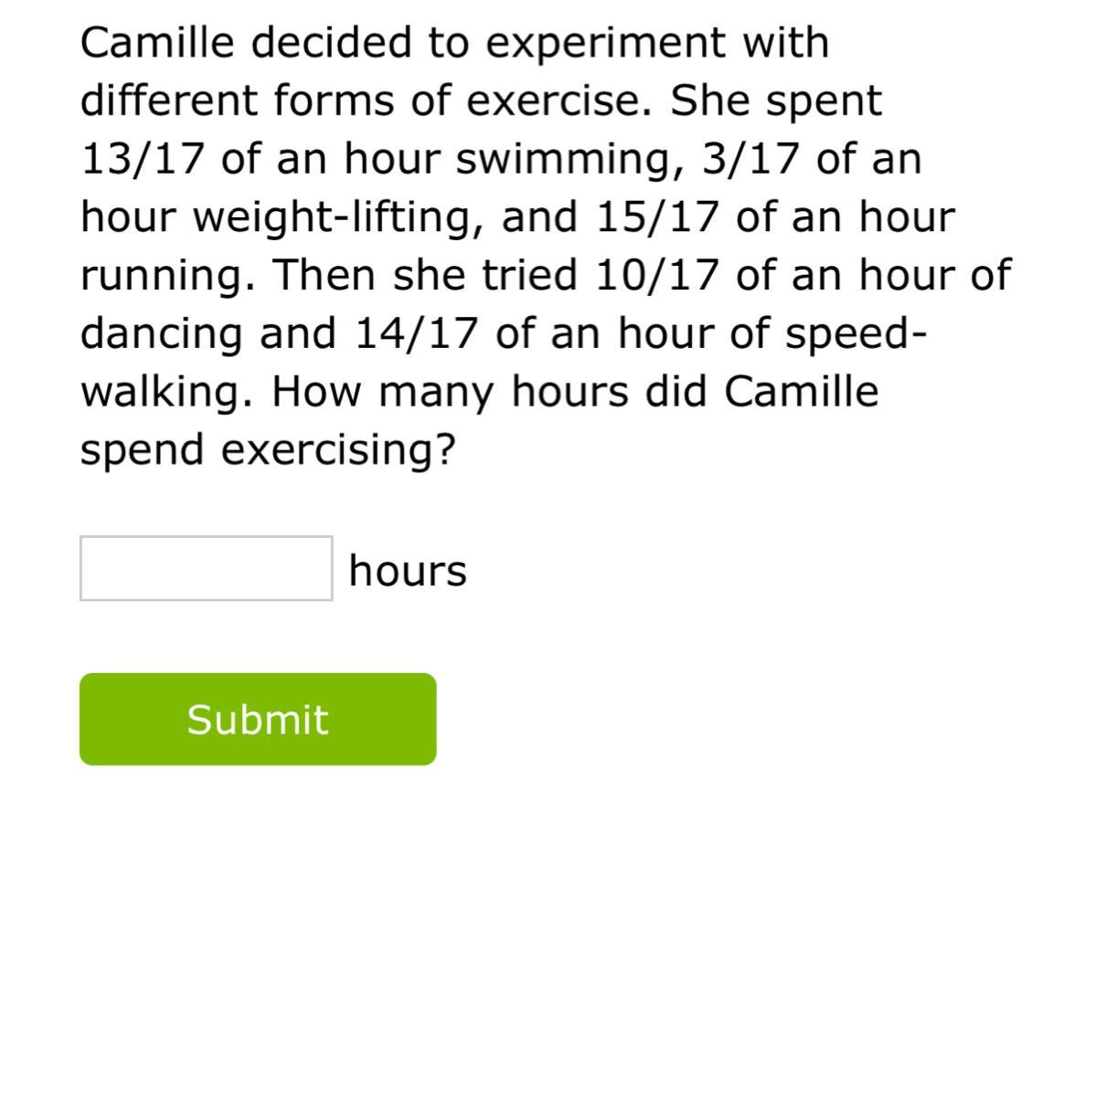Click the word "different" in the second line
The height and width of the screenshot is (1096, 1096).
pos(170,100)
